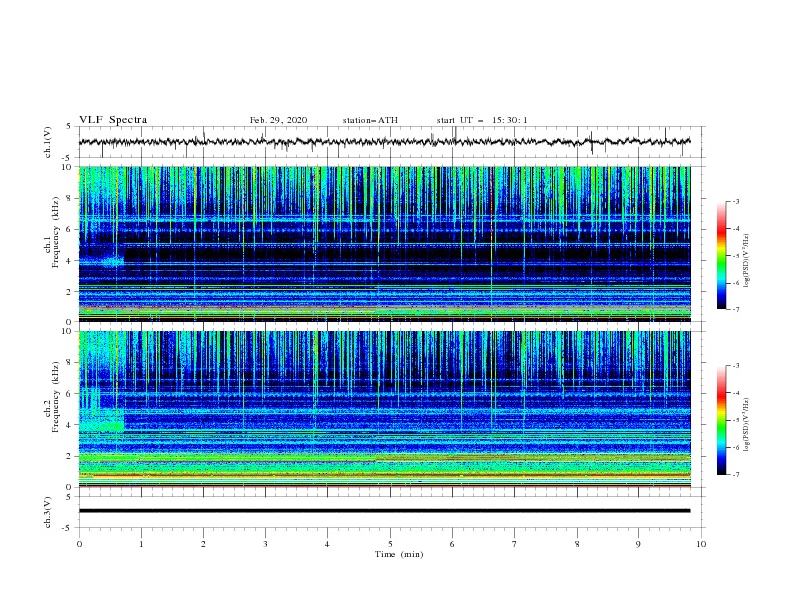Screen dimensions: 790x611
Task: Click the 'ch.1(V)' waveform axis label
Action: (x=48, y=142)
